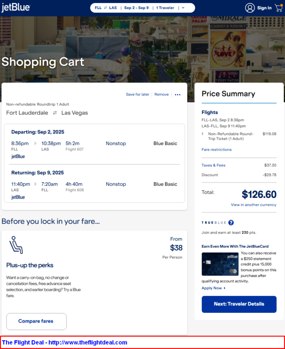Open Fare restrictions link
Viewport: 285px width, 349px height.
(x=217, y=149)
